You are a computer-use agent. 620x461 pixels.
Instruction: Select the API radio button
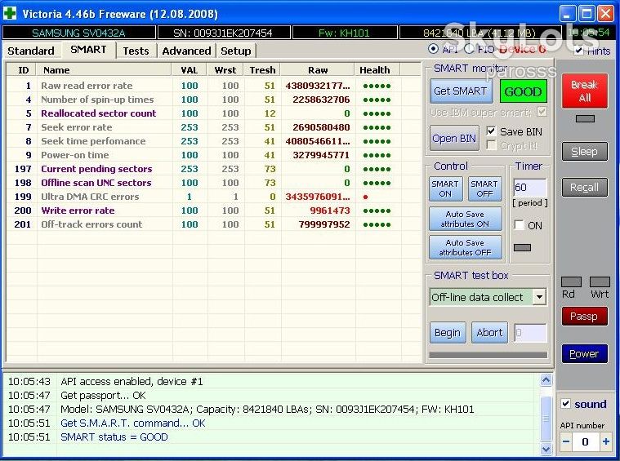pos(434,49)
